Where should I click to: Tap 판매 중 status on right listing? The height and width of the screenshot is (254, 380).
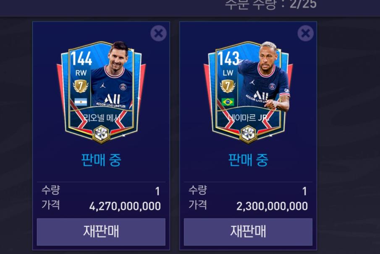point(248,160)
